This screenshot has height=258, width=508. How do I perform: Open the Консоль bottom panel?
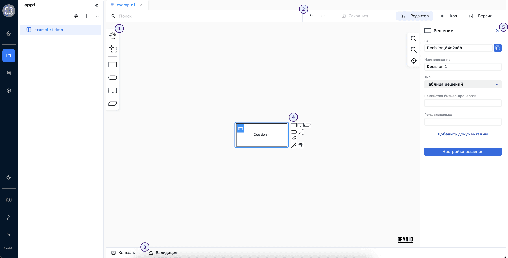(123, 253)
